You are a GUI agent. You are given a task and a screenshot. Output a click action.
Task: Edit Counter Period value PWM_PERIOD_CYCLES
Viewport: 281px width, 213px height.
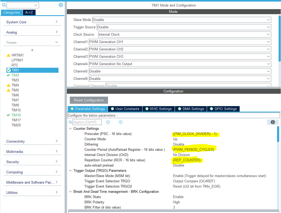pyautogui.click(x=194, y=150)
